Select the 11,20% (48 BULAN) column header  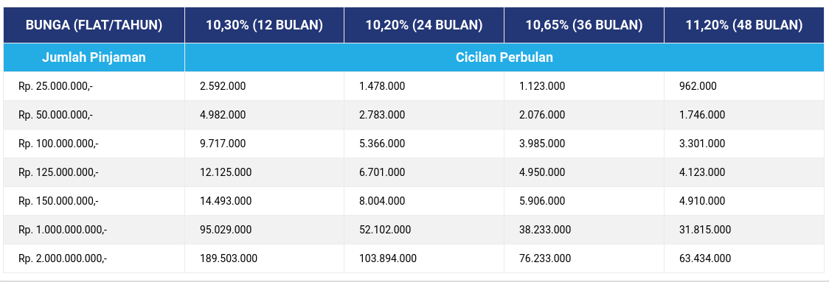pyautogui.click(x=744, y=25)
